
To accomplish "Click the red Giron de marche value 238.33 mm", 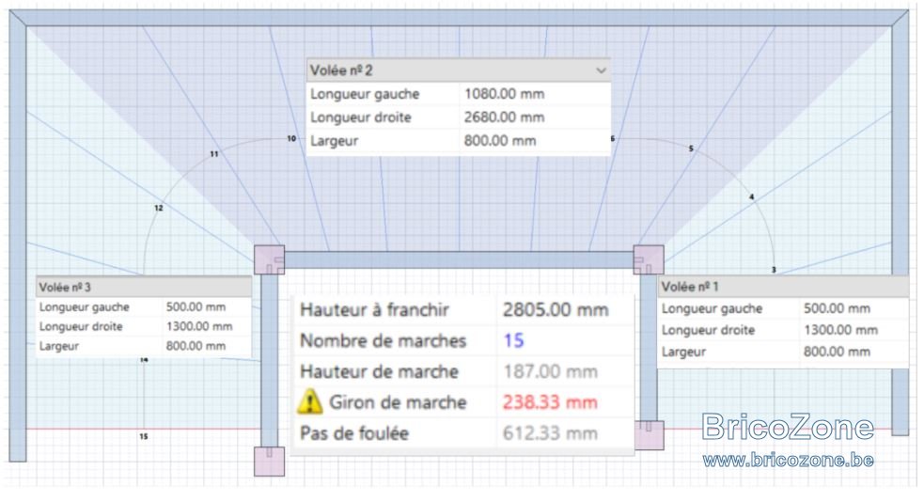I will coord(551,402).
